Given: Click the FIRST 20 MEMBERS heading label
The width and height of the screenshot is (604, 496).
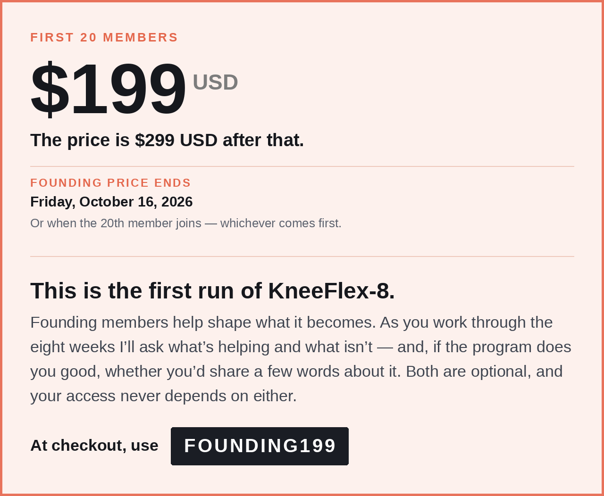Looking at the screenshot, I should point(104,37).
